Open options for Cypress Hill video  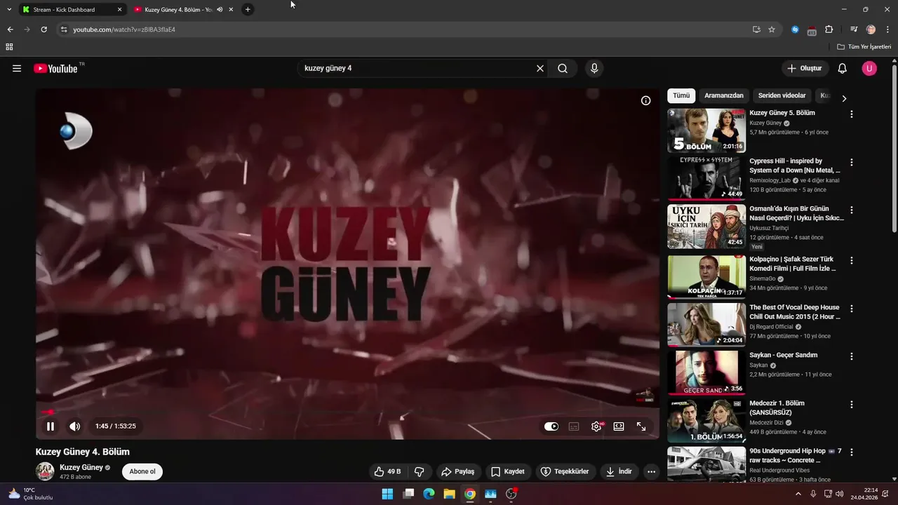pyautogui.click(x=852, y=162)
